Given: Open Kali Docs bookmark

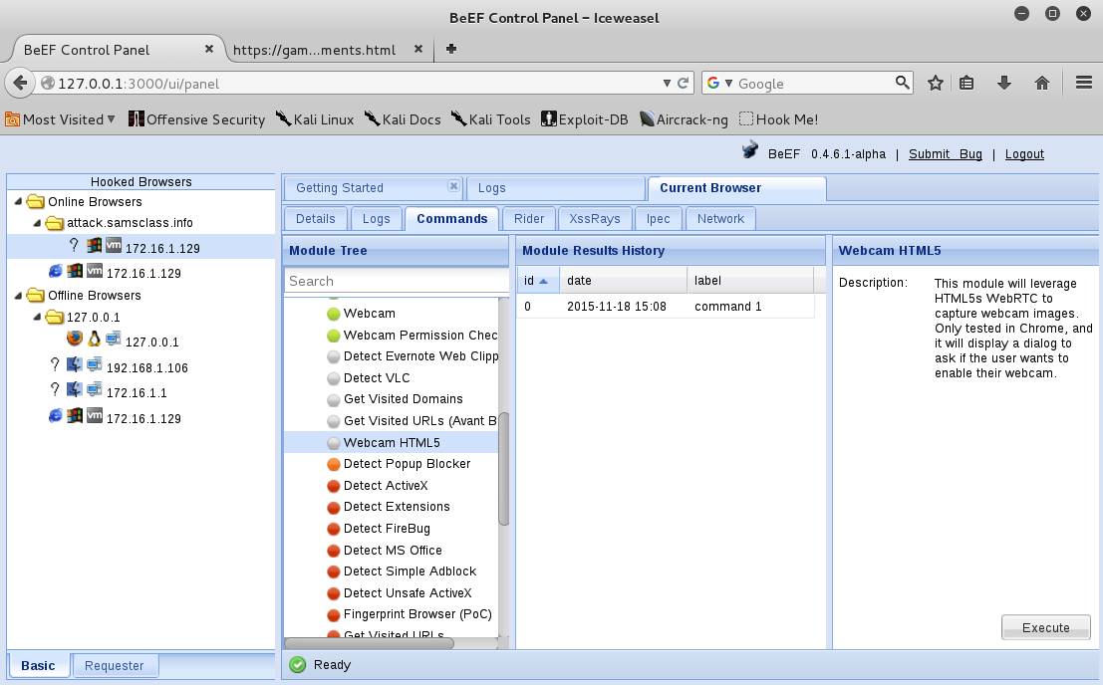Looking at the screenshot, I should coord(403,119).
